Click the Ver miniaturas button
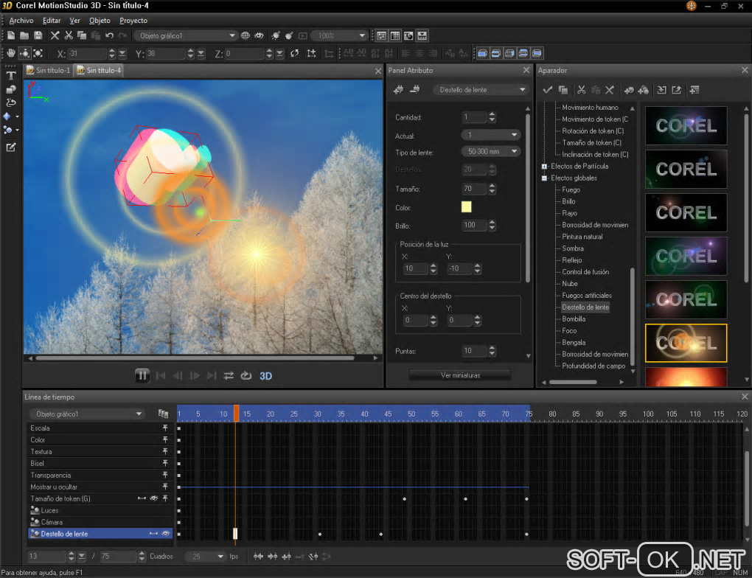Screen dimensions: 752x578 click(460, 375)
